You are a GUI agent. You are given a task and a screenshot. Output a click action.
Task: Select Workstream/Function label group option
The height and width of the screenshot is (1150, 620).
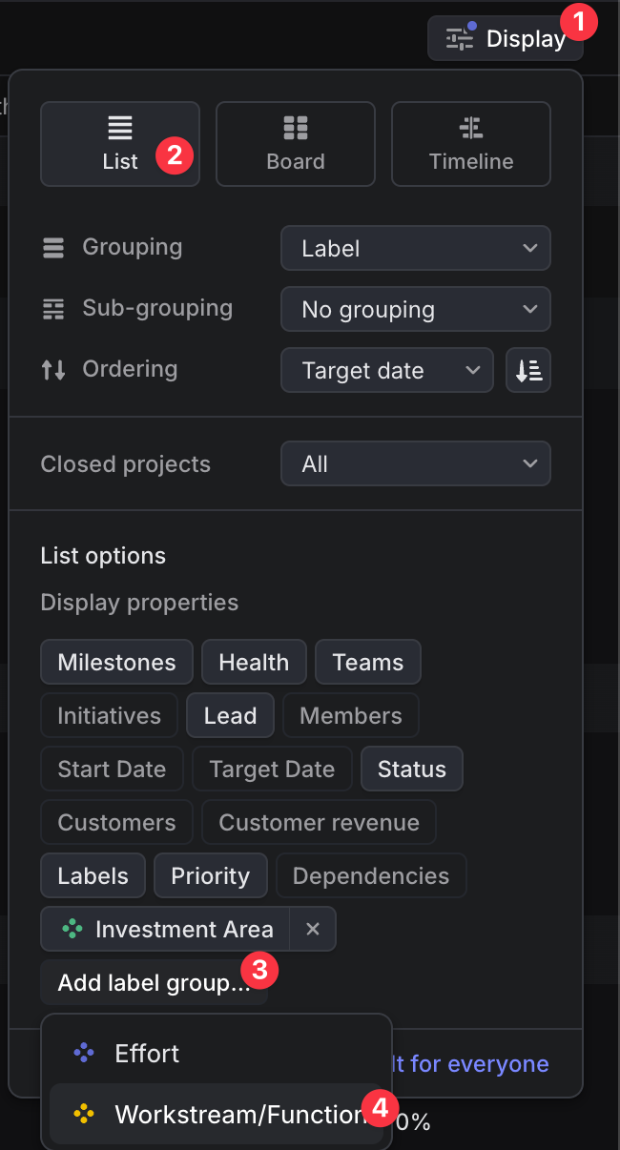point(238,1114)
